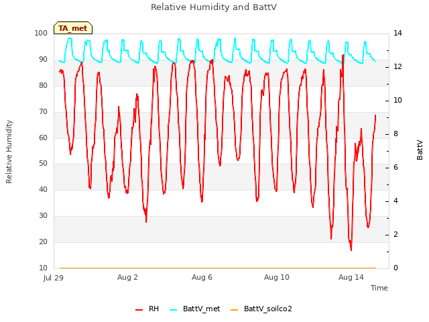Screen dimensions: 429x322
Task: Click the Relative Humidity y-axis title
Action: tap(9, 152)
